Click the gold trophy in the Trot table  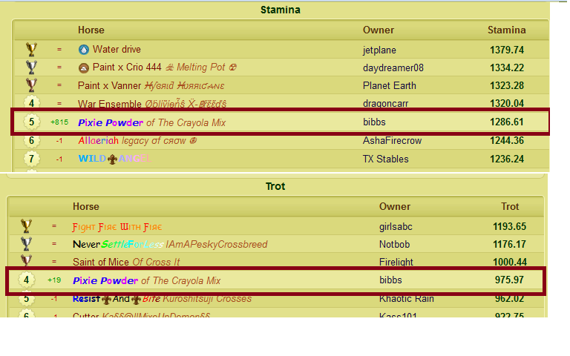tap(26, 226)
